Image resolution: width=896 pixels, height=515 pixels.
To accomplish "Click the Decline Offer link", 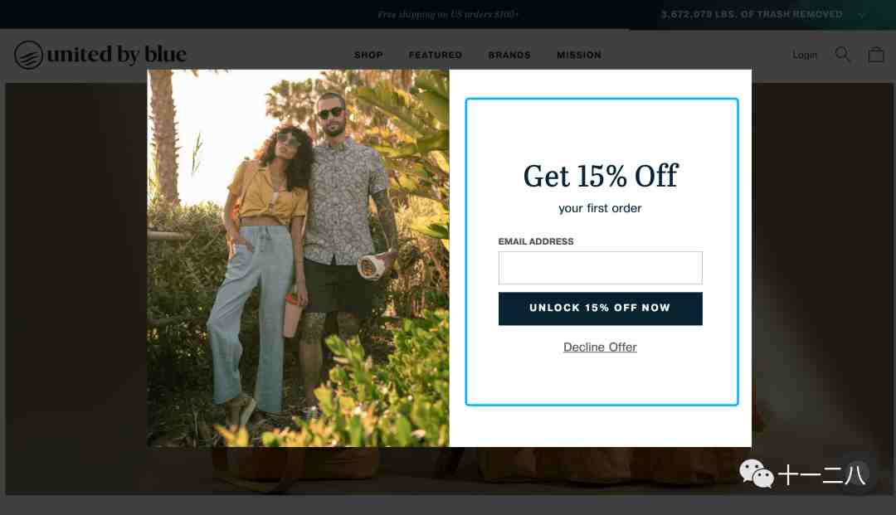I will (600, 347).
